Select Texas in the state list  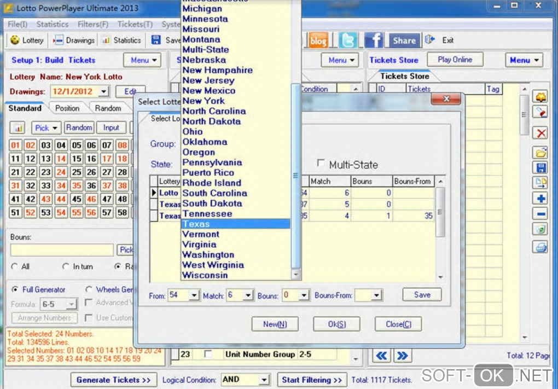pos(236,224)
